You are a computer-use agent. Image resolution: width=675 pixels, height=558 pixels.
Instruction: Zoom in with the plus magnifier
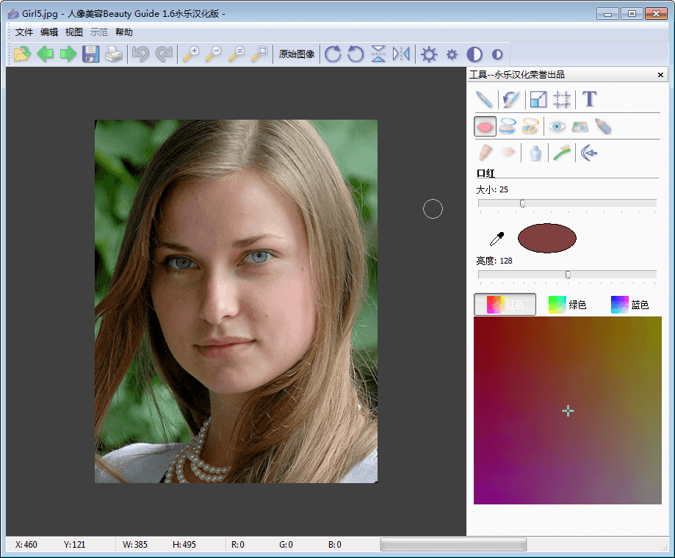pos(191,54)
